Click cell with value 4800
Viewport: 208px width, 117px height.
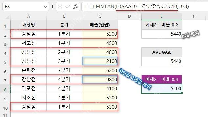[100, 52]
